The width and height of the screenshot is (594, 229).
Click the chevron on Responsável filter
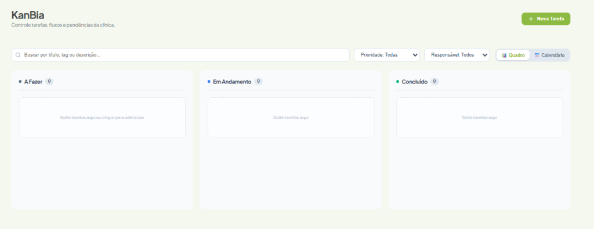pos(484,55)
